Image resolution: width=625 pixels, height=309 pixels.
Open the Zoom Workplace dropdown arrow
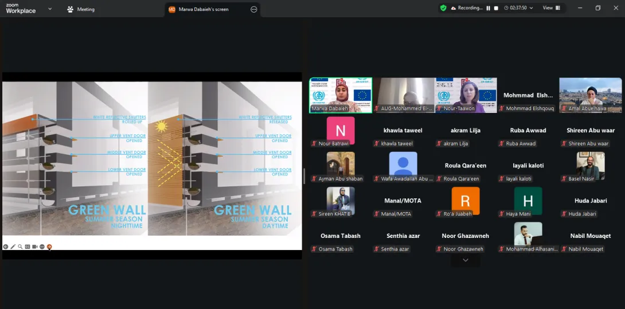point(50,9)
